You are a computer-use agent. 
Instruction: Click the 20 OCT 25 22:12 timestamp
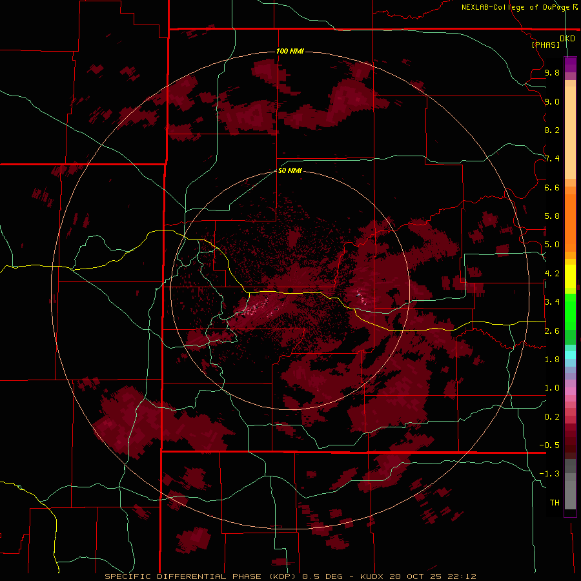coord(433,576)
